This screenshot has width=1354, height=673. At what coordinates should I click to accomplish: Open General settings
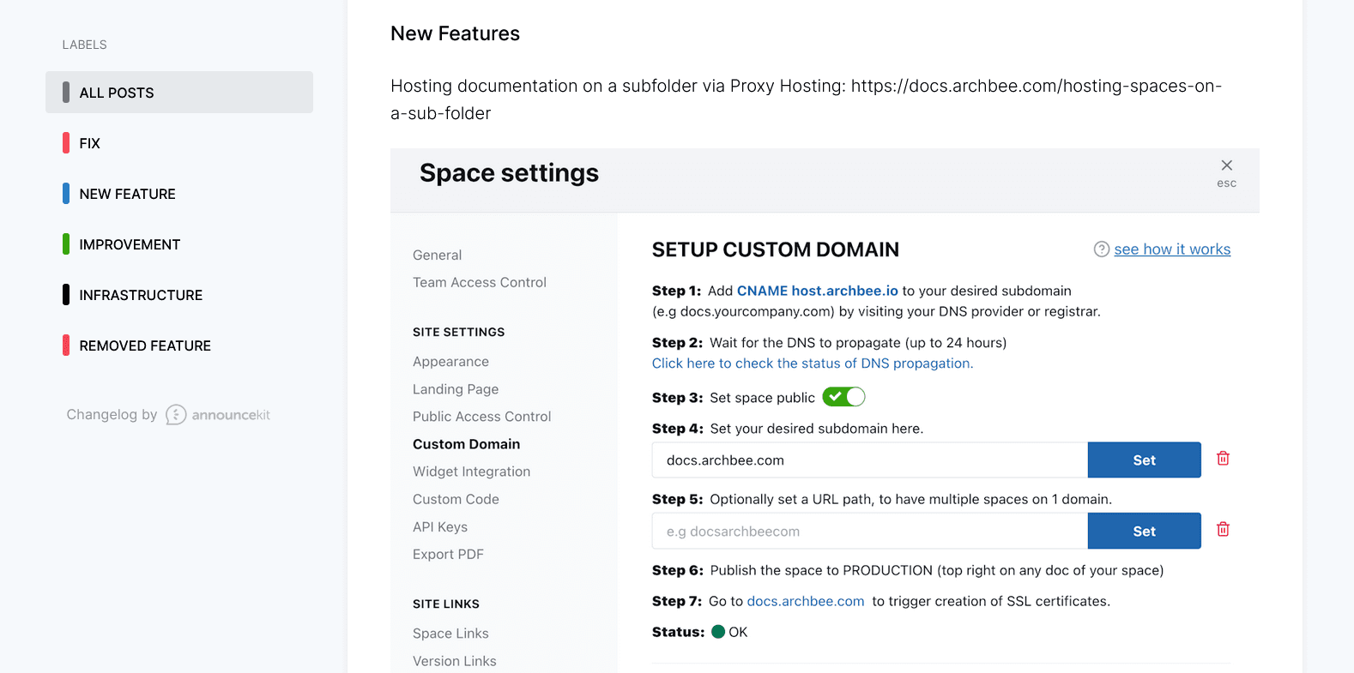click(437, 255)
